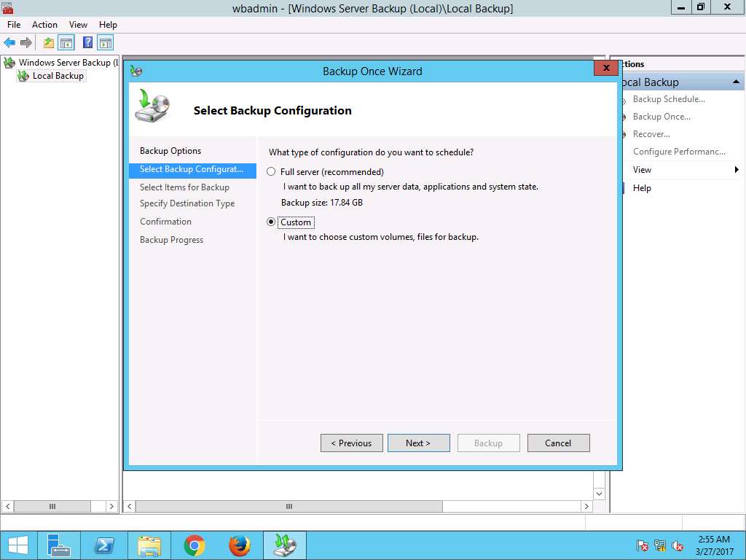Open Help via the question mark icon
The image size is (746, 560).
pyautogui.click(x=87, y=42)
